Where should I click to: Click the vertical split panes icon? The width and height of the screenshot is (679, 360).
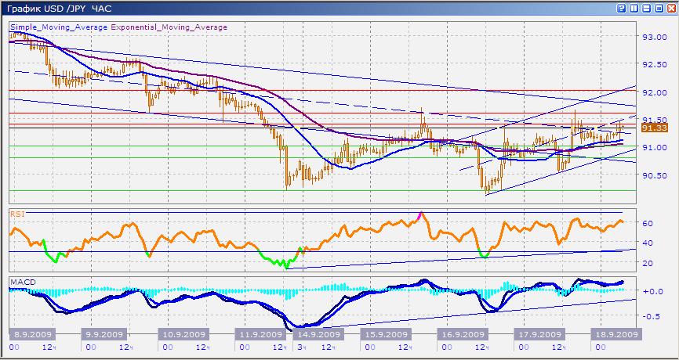coord(634,8)
